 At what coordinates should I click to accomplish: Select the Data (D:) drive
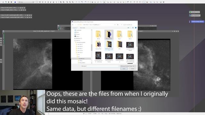coord(78,41)
